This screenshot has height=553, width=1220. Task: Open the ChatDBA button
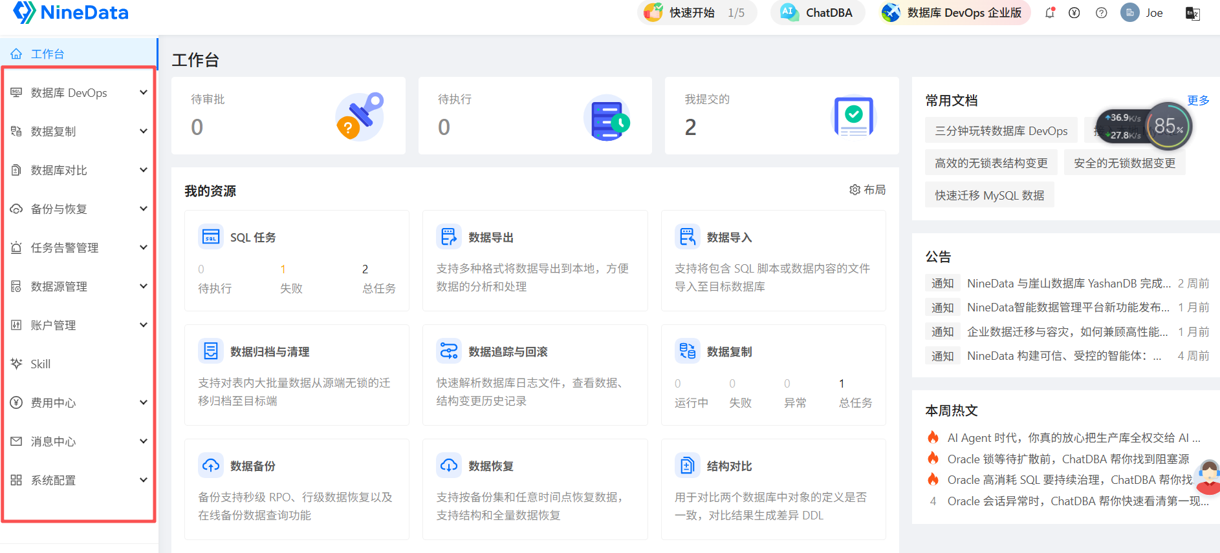pyautogui.click(x=818, y=12)
